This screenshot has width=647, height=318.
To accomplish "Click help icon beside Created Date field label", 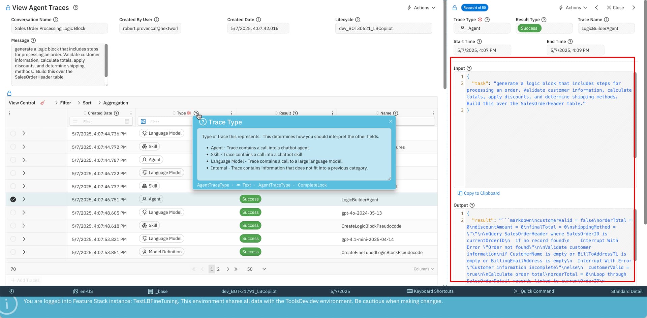I will pyautogui.click(x=258, y=20).
